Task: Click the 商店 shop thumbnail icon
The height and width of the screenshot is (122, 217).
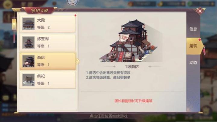Action: (x=29, y=61)
